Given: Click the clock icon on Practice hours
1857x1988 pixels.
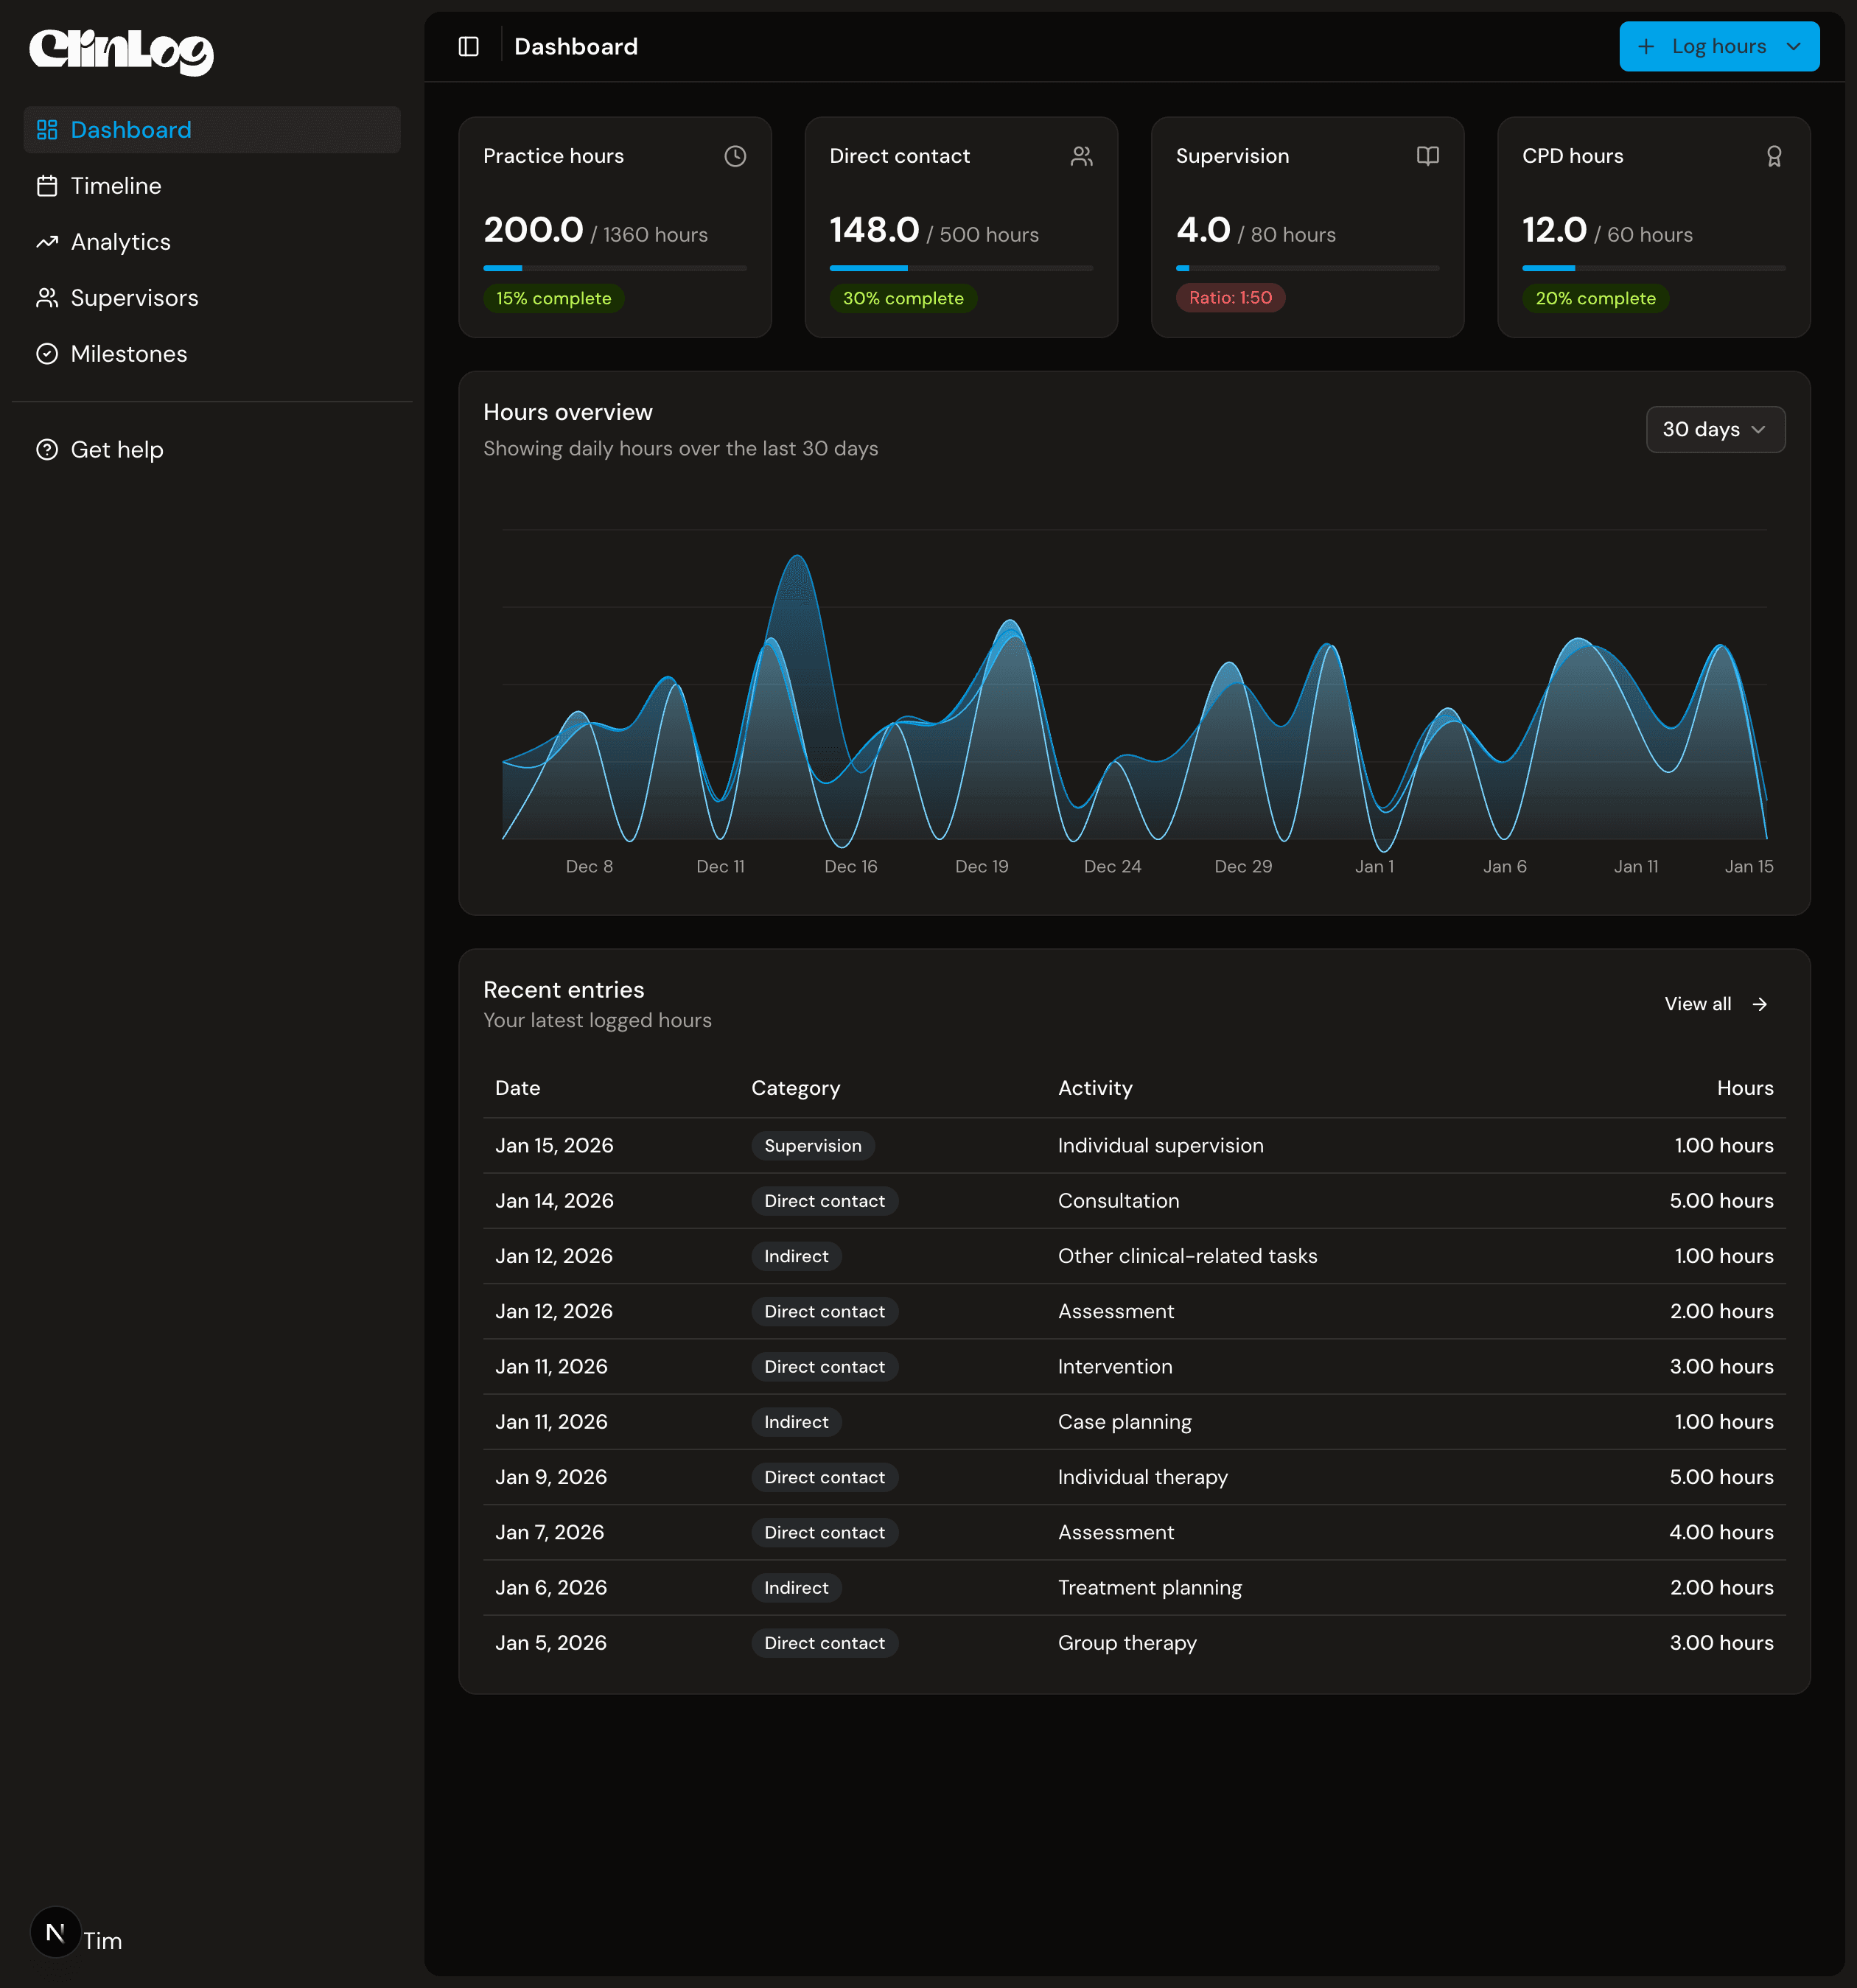Looking at the screenshot, I should (x=735, y=156).
